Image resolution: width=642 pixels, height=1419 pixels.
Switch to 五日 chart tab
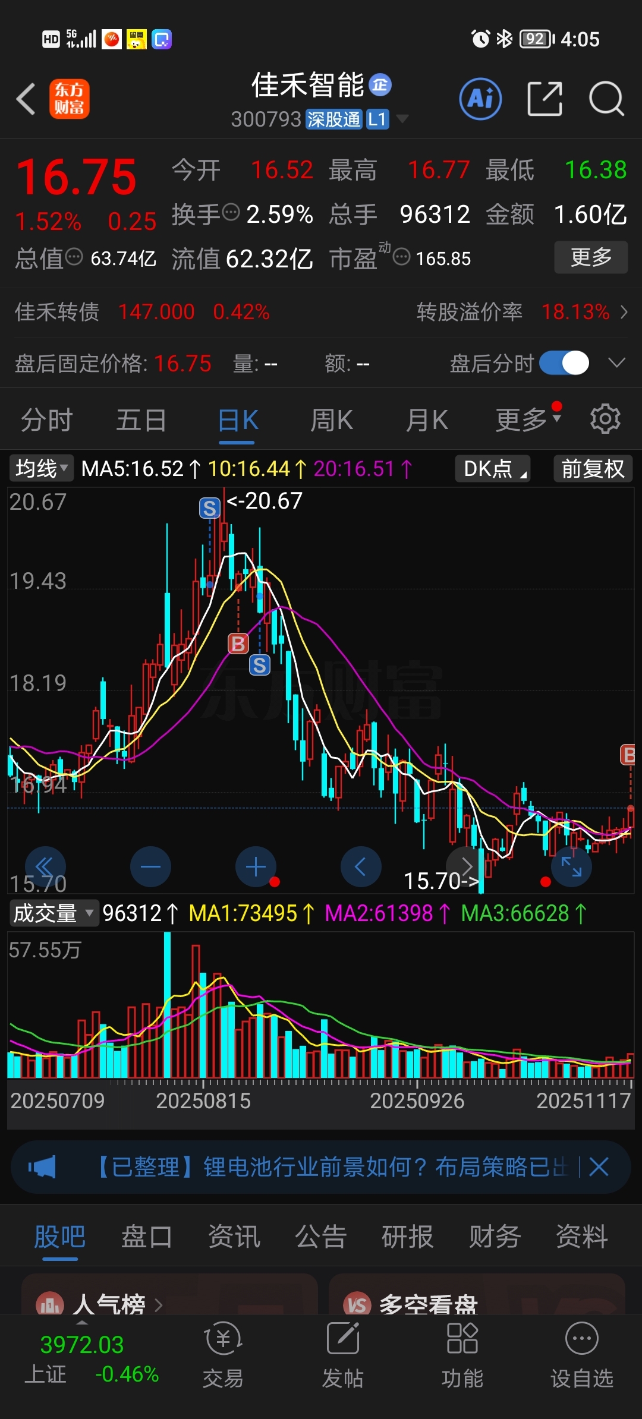point(141,420)
